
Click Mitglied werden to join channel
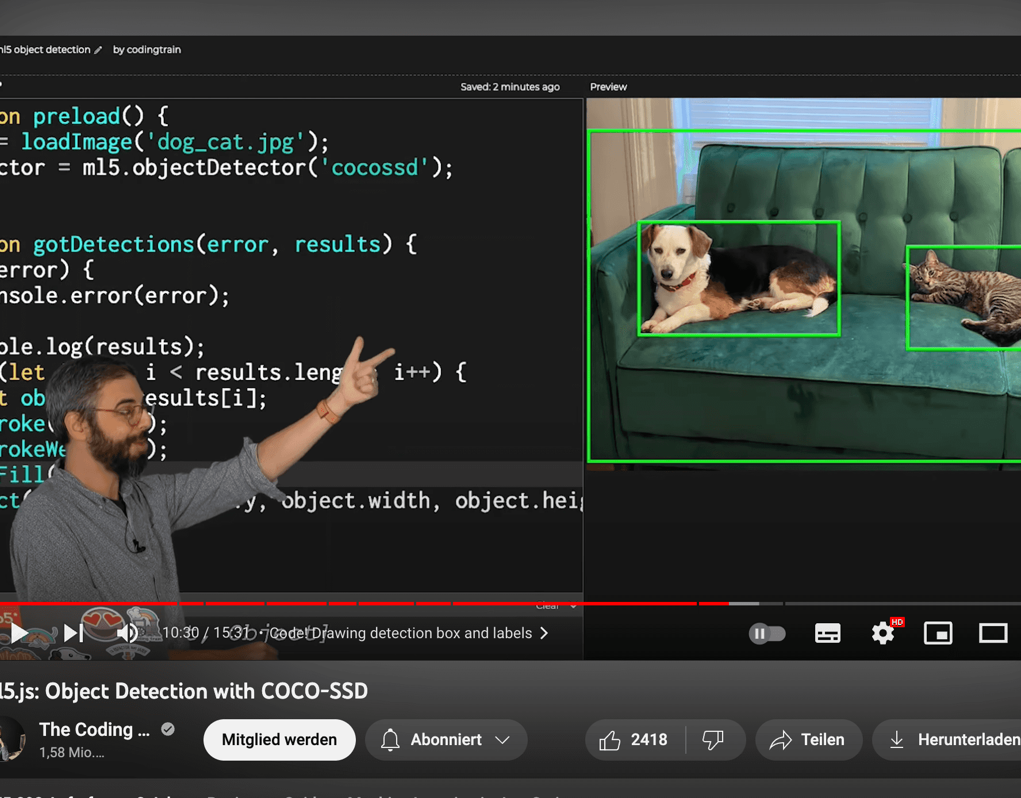click(x=279, y=740)
